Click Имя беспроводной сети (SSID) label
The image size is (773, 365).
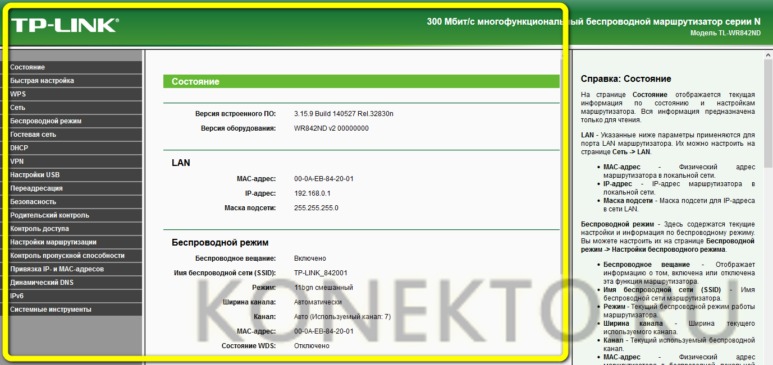click(x=226, y=273)
